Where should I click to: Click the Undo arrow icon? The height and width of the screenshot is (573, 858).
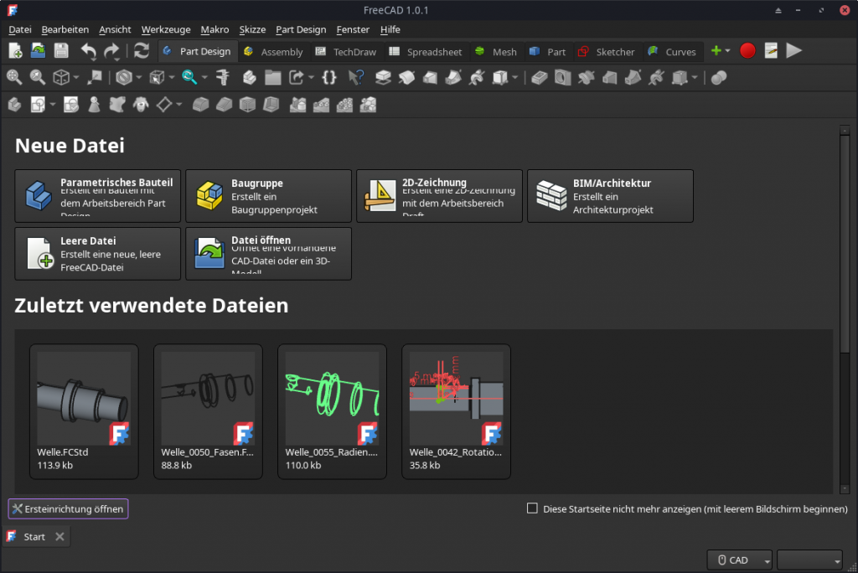[89, 51]
